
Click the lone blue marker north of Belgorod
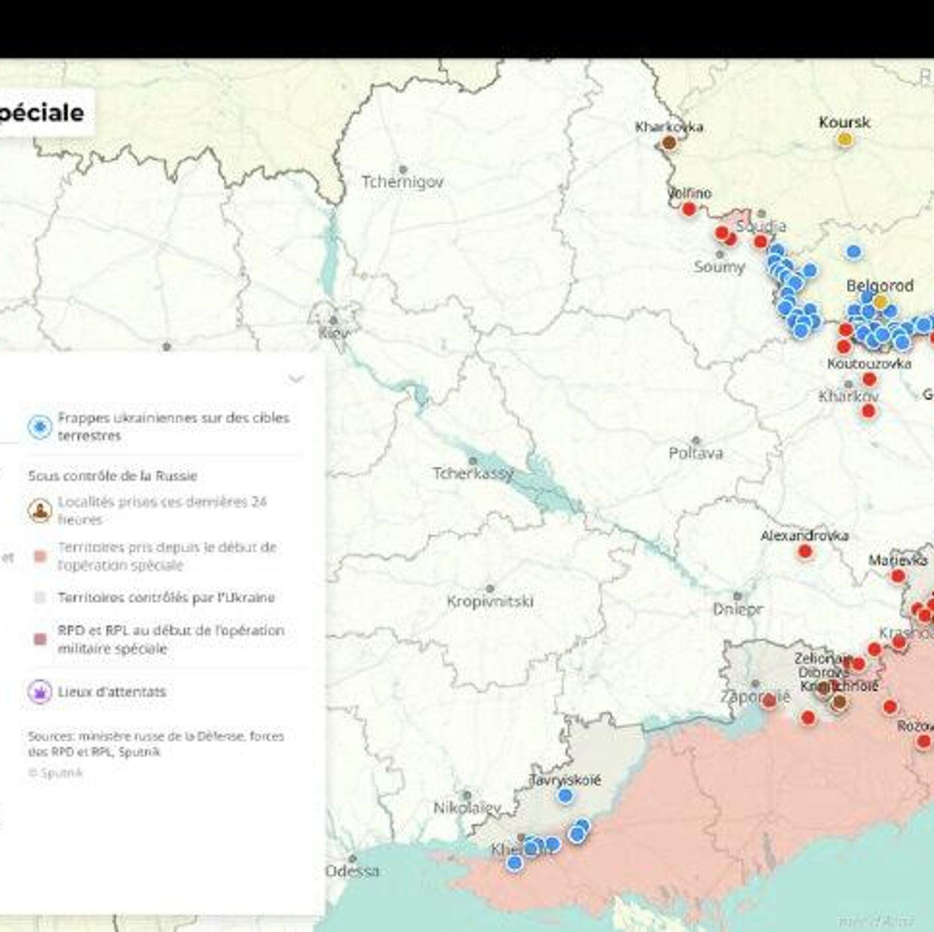pyautogui.click(x=854, y=251)
